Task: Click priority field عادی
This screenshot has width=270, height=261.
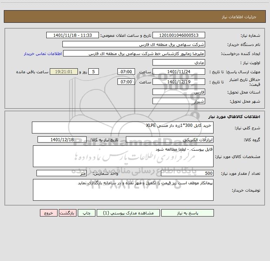Action: pyautogui.click(x=179, y=62)
